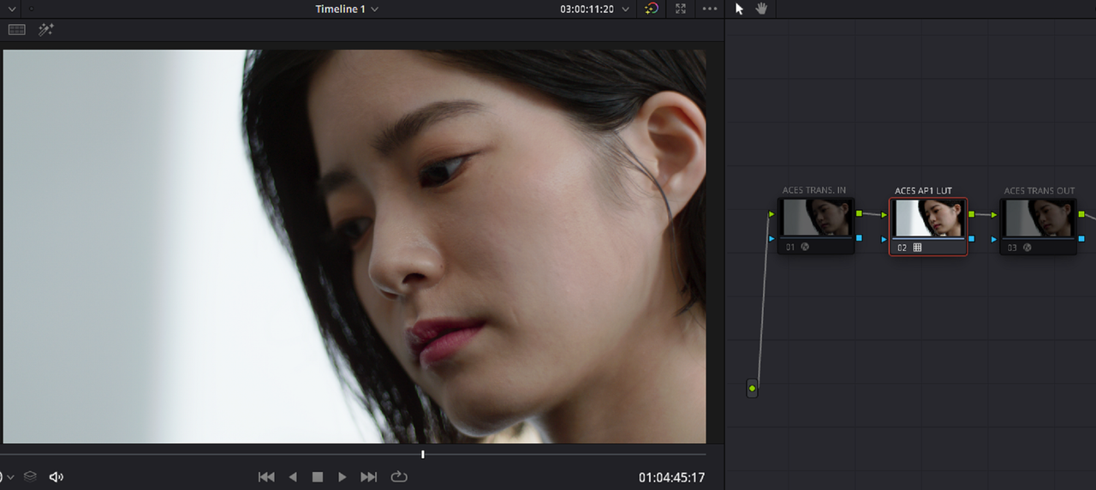Screen dimensions: 1096x490
Task: Open the viewer full-screen expand icon
Action: (681, 9)
